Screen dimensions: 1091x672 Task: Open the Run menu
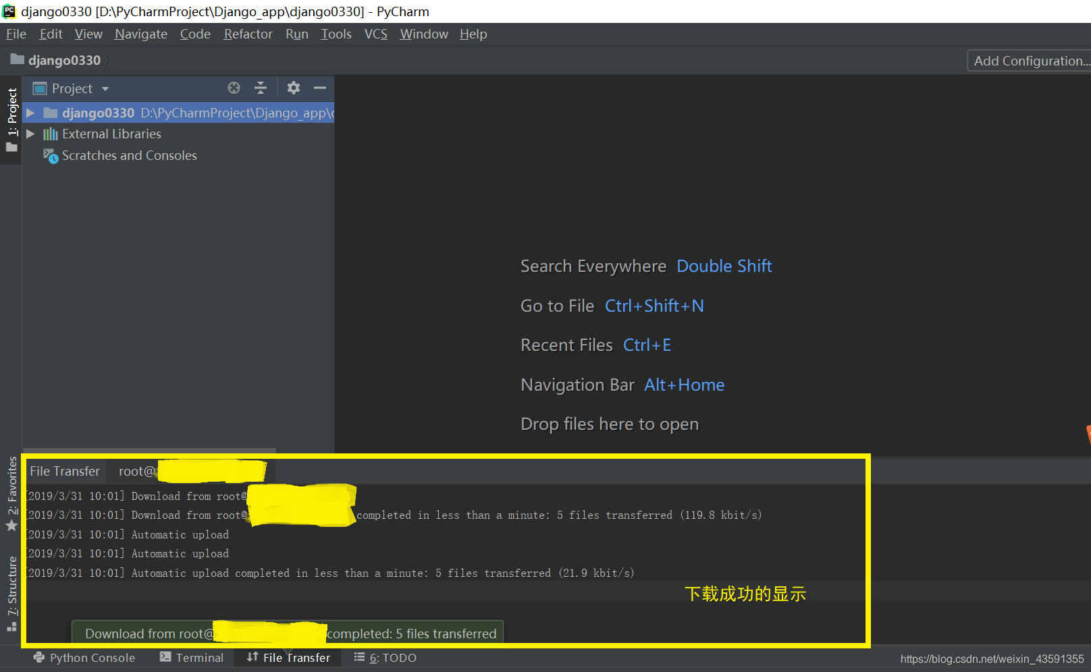click(x=297, y=34)
